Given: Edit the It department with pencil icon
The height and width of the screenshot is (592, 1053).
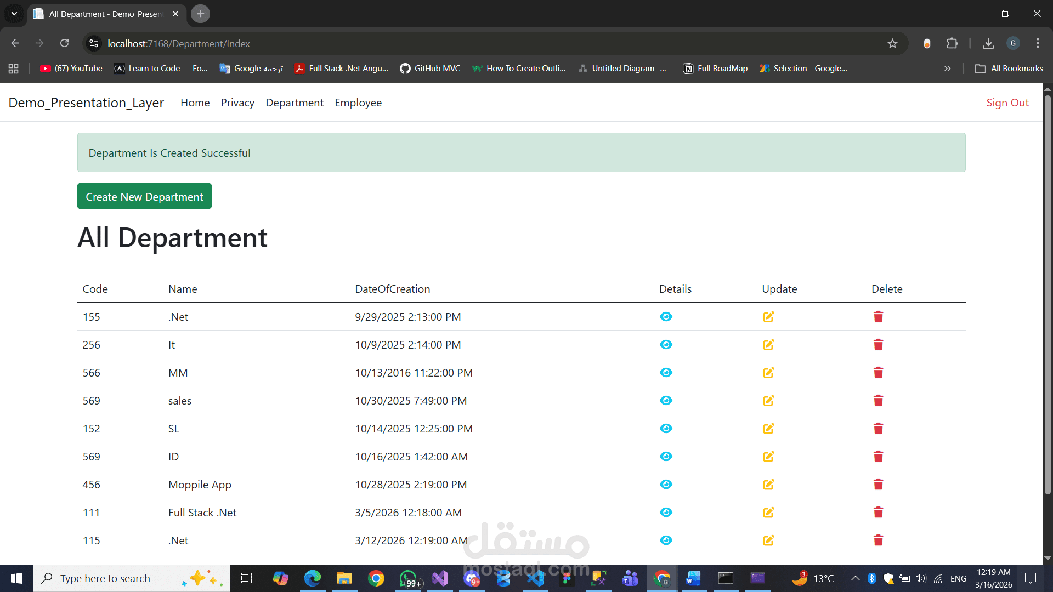Looking at the screenshot, I should tap(768, 345).
